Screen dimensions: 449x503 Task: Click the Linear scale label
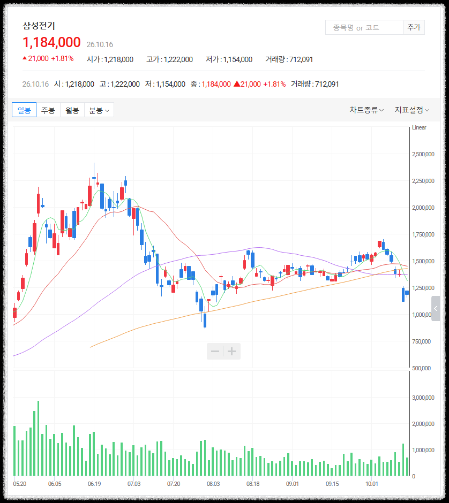tap(419, 127)
